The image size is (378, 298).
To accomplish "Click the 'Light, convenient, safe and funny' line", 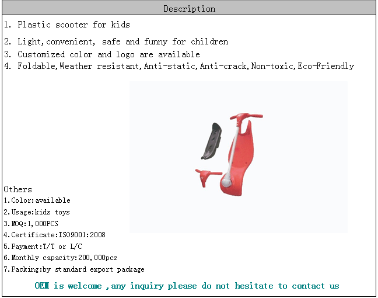I will click(116, 41).
